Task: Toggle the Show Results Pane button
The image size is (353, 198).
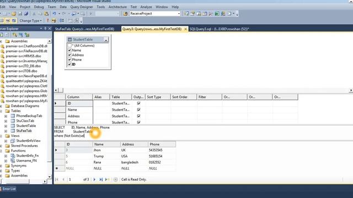Action: [x=14, y=21]
